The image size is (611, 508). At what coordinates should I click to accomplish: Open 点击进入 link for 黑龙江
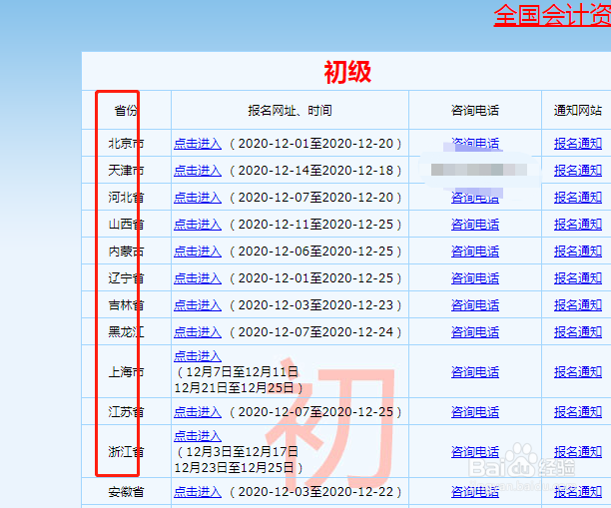click(198, 332)
